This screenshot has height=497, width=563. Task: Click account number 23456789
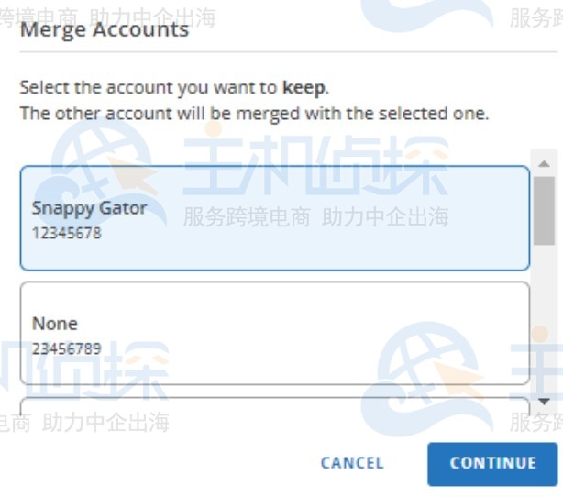point(66,348)
